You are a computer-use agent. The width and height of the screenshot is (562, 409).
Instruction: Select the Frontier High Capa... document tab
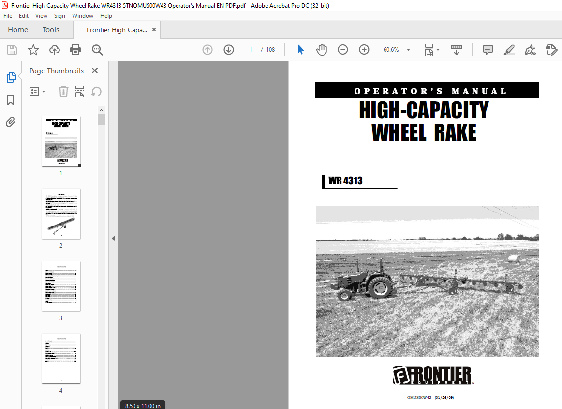[x=117, y=30]
